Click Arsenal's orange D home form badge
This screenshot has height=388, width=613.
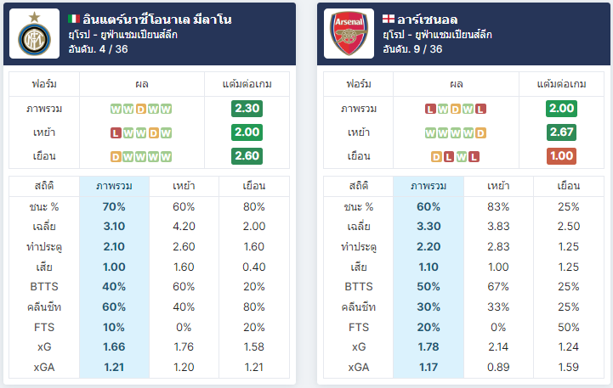coord(480,133)
